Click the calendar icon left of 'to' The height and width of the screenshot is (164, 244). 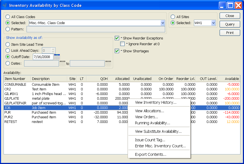tap(62, 64)
